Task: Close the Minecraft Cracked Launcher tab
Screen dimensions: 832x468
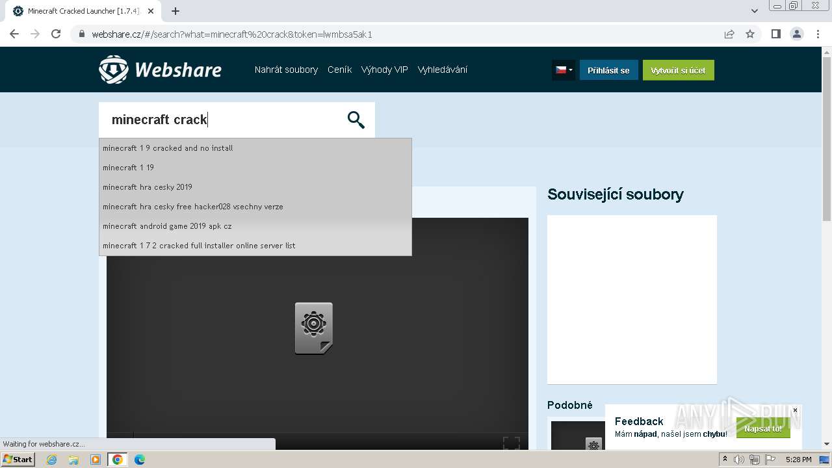Action: point(151,11)
